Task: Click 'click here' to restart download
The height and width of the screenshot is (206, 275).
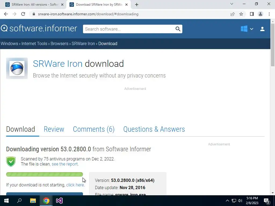Action: click(75, 185)
